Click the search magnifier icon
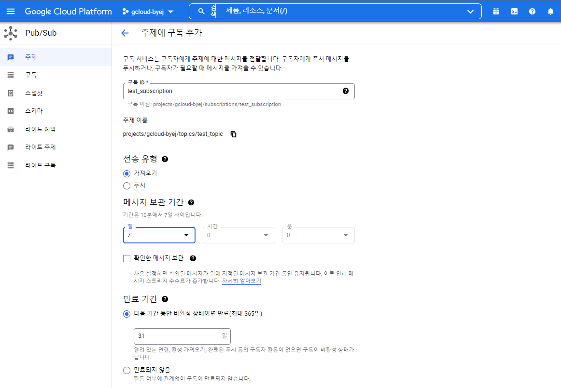 pos(201,12)
